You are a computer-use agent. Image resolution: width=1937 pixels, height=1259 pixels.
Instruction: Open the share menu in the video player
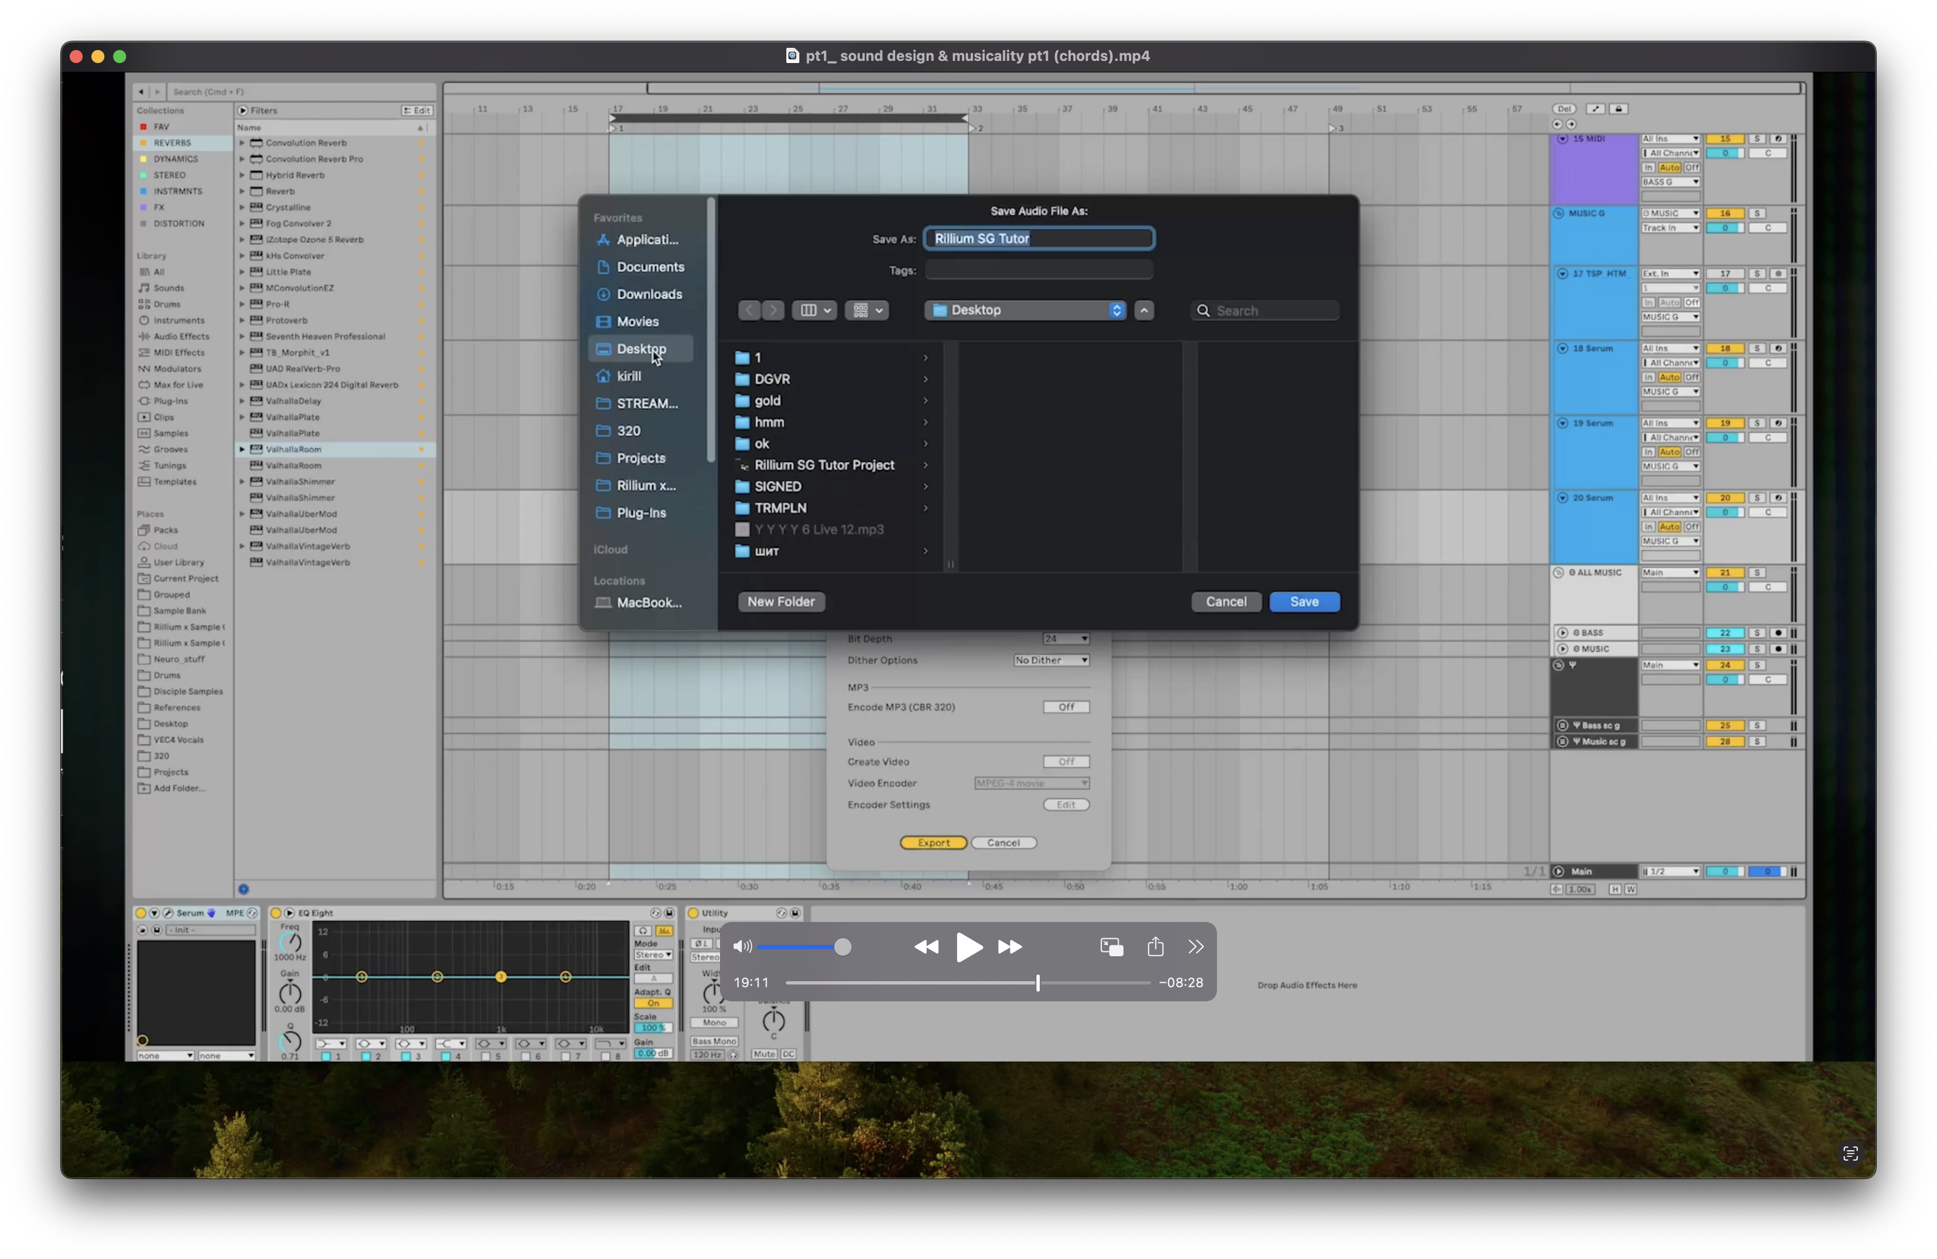1155,946
